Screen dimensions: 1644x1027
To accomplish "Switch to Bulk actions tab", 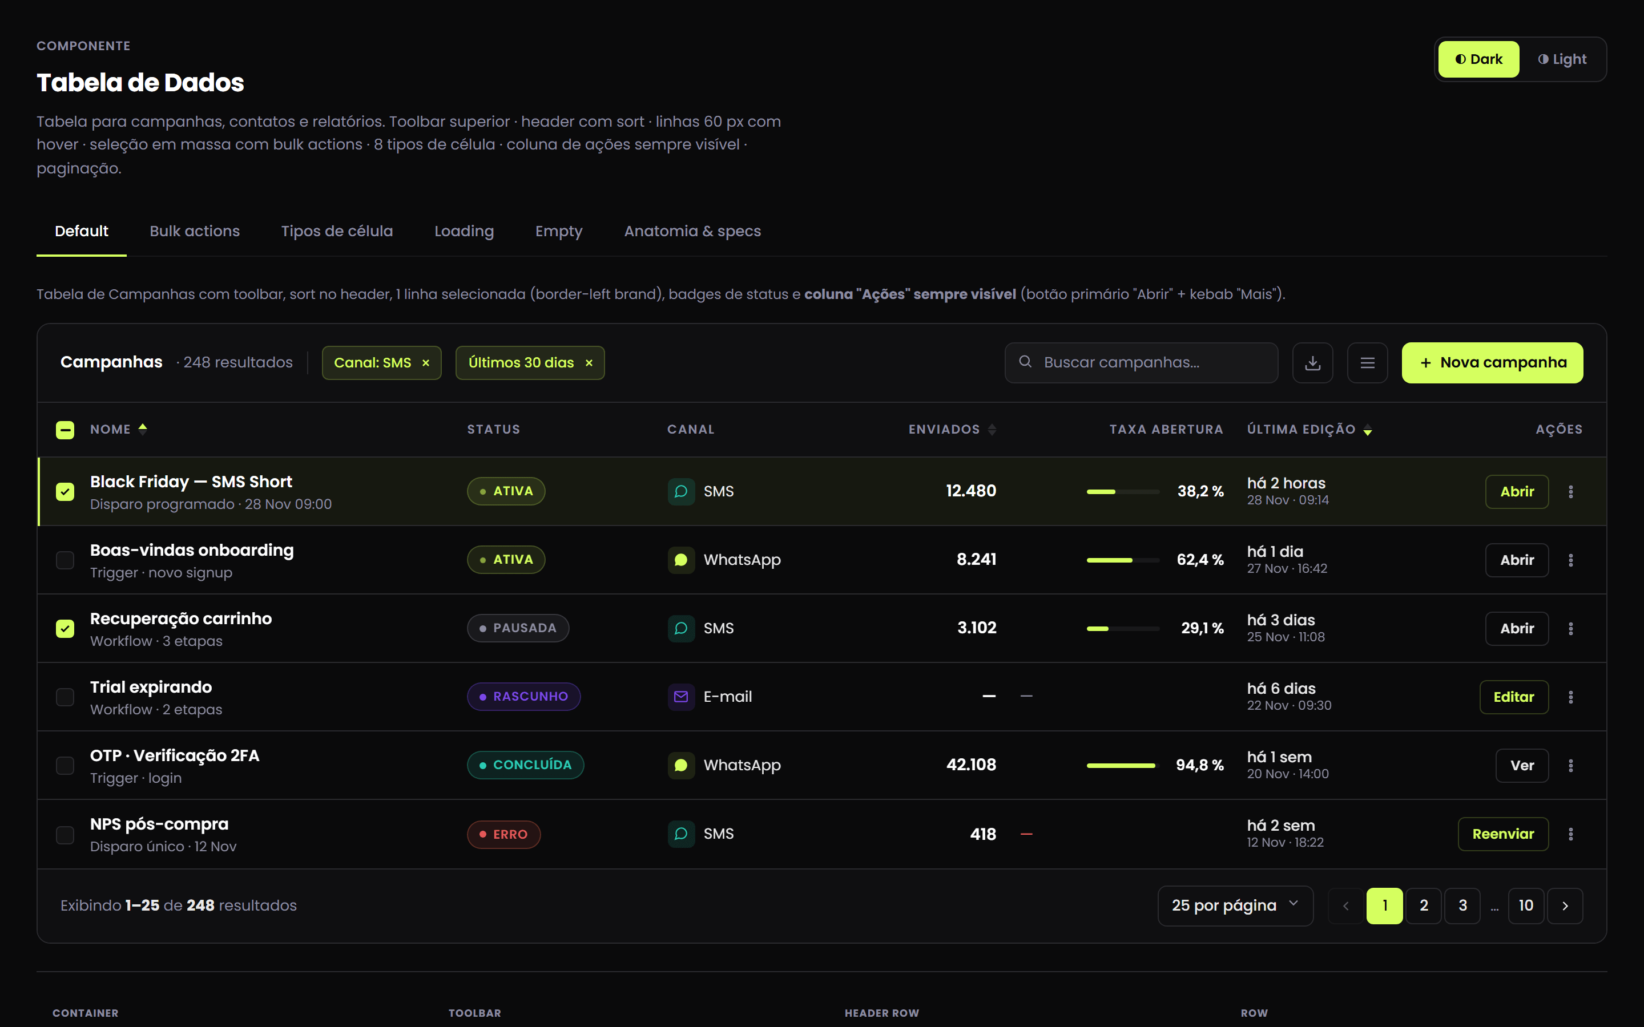I will (x=194, y=231).
